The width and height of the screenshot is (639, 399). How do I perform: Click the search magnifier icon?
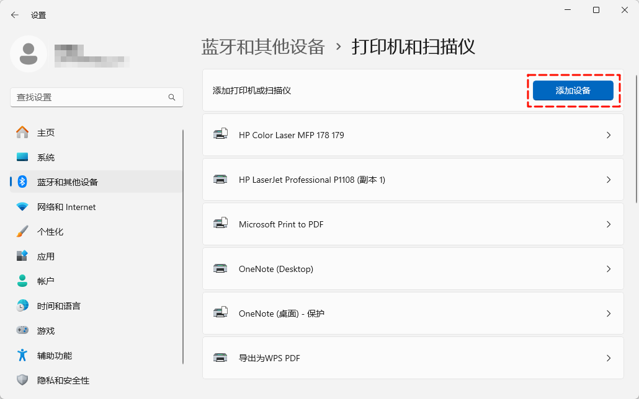[172, 97]
